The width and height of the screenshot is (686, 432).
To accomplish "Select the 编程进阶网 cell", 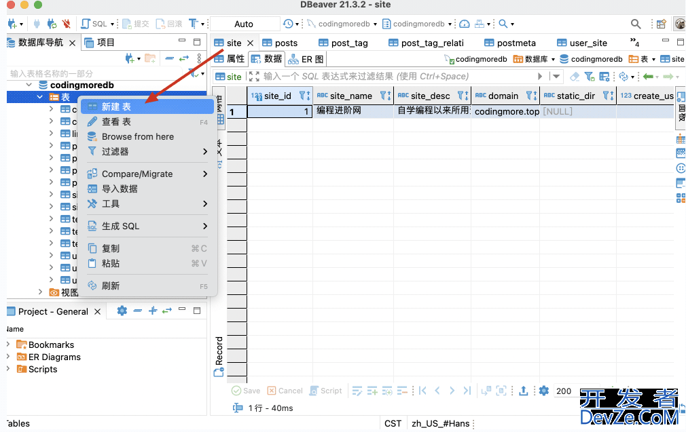I will pos(353,111).
